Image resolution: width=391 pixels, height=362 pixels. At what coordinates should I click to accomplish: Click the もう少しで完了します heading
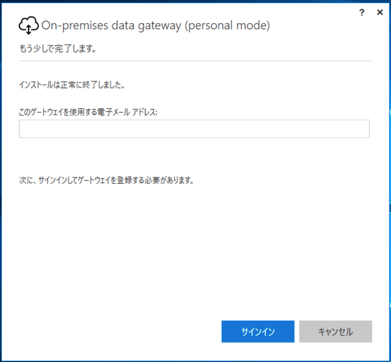(x=58, y=49)
